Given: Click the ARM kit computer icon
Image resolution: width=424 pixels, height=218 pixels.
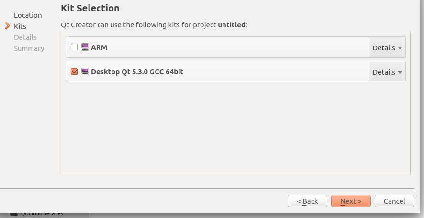Looking at the screenshot, I should coord(85,47).
